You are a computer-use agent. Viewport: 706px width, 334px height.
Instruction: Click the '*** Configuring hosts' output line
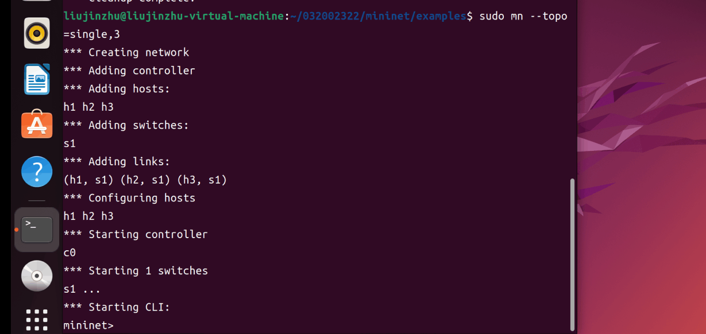click(x=129, y=198)
